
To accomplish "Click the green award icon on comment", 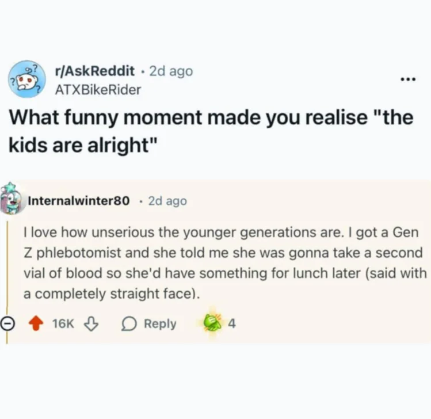I will [212, 323].
